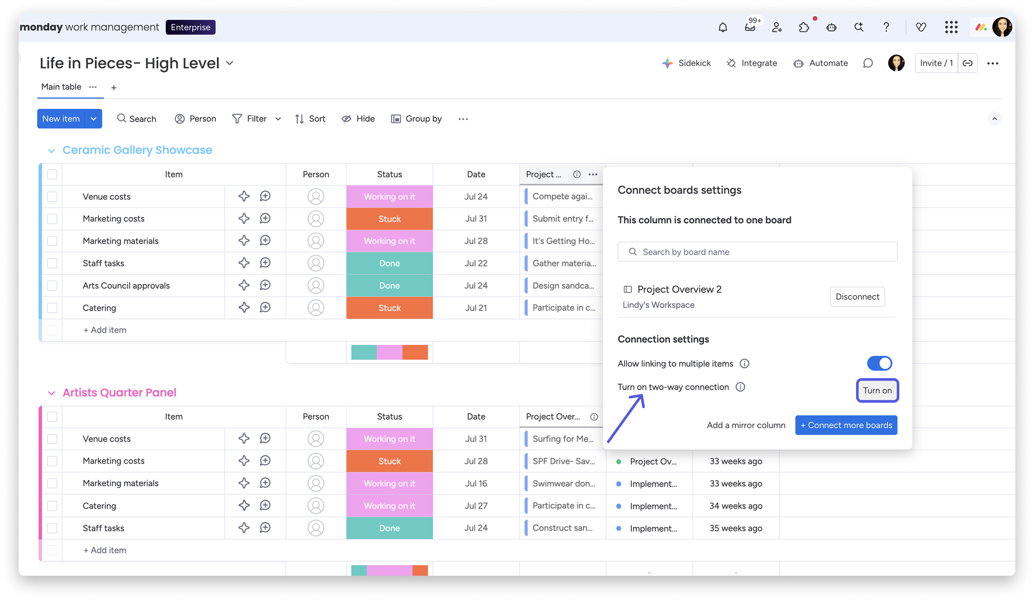Viewport: 1034px width, 600px height.
Task: Click the board discussion chat icon
Action: click(x=867, y=63)
